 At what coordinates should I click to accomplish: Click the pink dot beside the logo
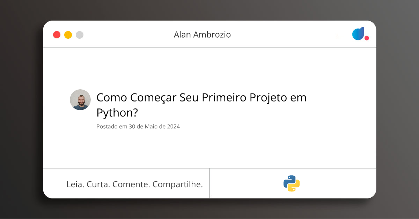(x=367, y=38)
